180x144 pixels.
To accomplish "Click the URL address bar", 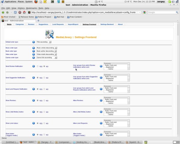I will [x=84, y=12].
